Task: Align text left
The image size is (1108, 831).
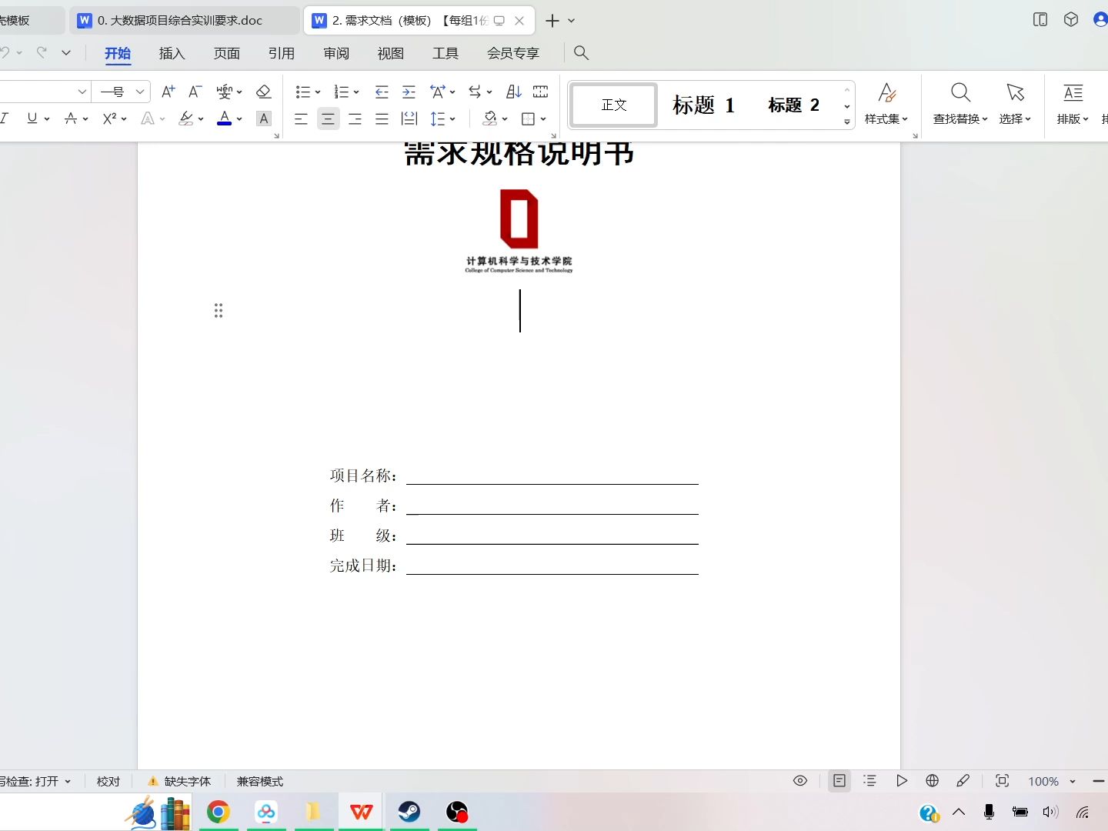Action: [301, 119]
